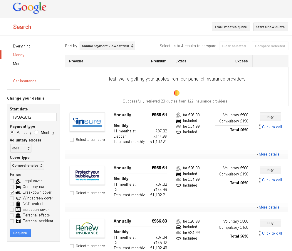Click the Compare selected button
The width and height of the screenshot is (292, 251).
[270, 46]
